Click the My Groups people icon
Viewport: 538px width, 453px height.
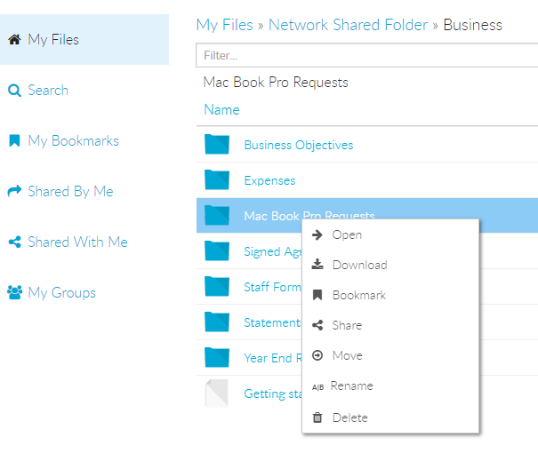point(15,292)
